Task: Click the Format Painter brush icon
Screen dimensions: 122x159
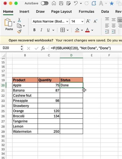Action: click(19, 31)
